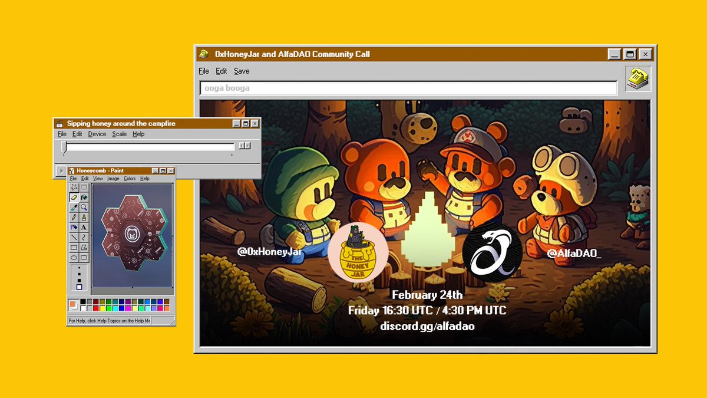
Task: Click the AlfaDAO snake logo
Action: 492,252
